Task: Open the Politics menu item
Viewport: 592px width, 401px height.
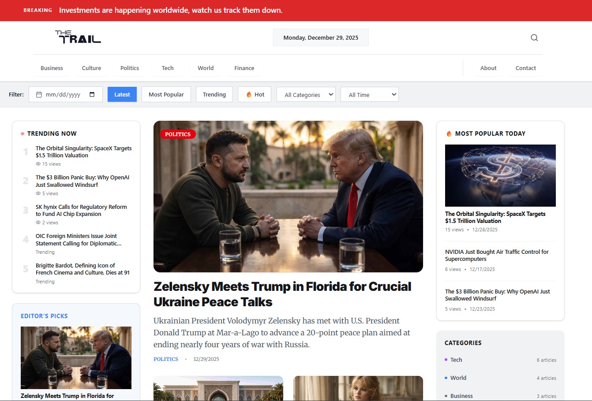Action: (x=130, y=68)
